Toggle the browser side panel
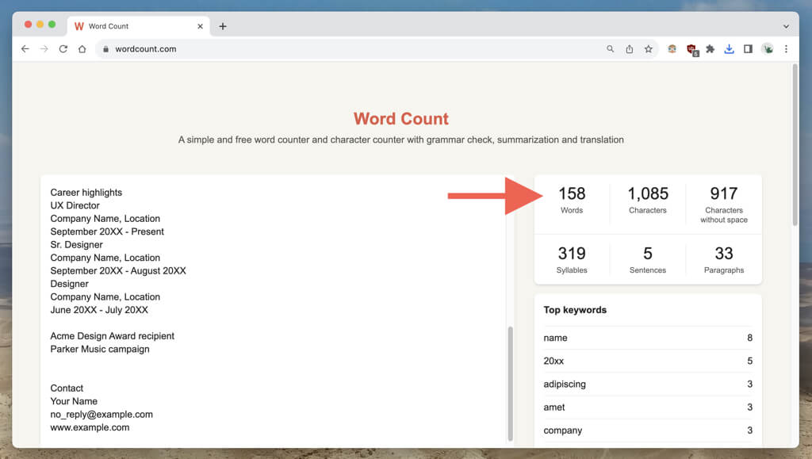Viewport: 812px width, 459px height. click(x=748, y=49)
